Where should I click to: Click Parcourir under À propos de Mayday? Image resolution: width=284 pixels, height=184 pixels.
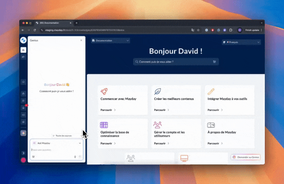click(214, 143)
